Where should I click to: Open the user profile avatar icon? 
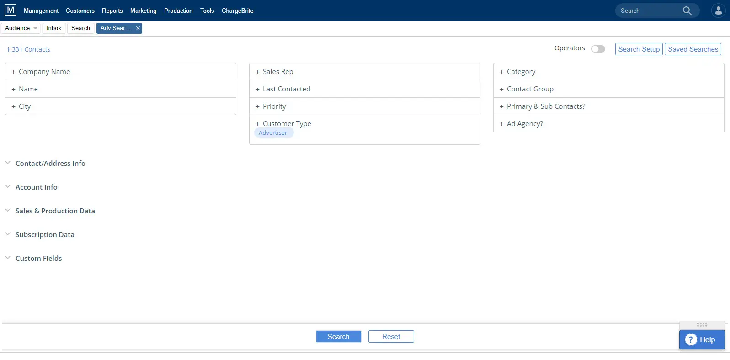[x=718, y=11]
